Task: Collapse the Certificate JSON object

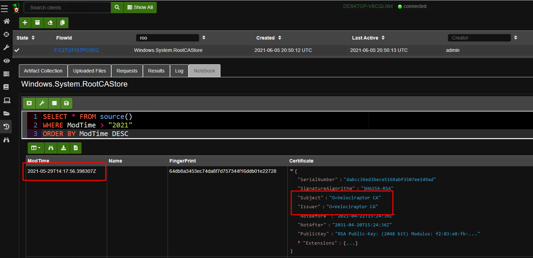Action: [292, 171]
